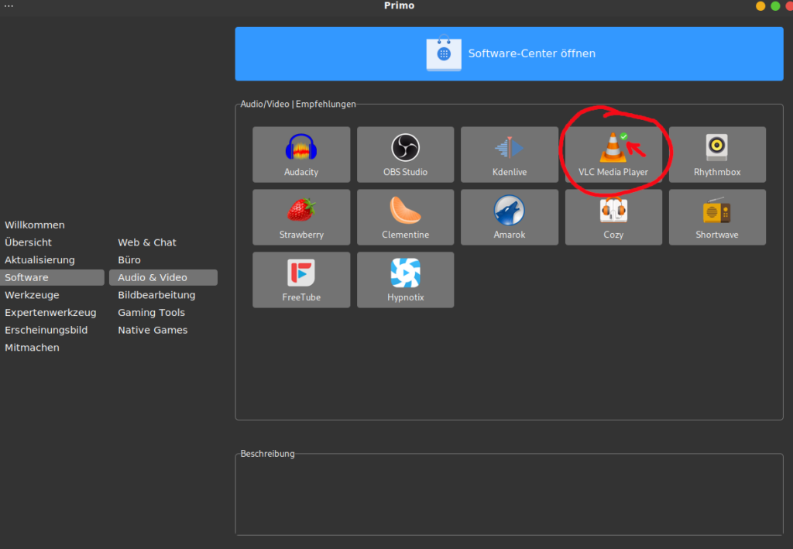Click the Rhythmbox label text
This screenshot has height=549, width=793.
pyautogui.click(x=716, y=172)
